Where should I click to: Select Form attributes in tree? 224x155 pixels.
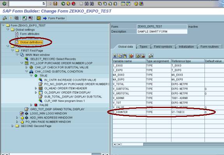point(30,34)
